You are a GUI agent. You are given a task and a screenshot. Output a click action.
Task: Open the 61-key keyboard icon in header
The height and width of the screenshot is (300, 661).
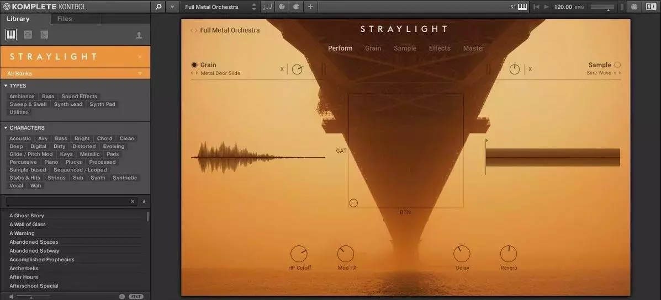coord(519,7)
